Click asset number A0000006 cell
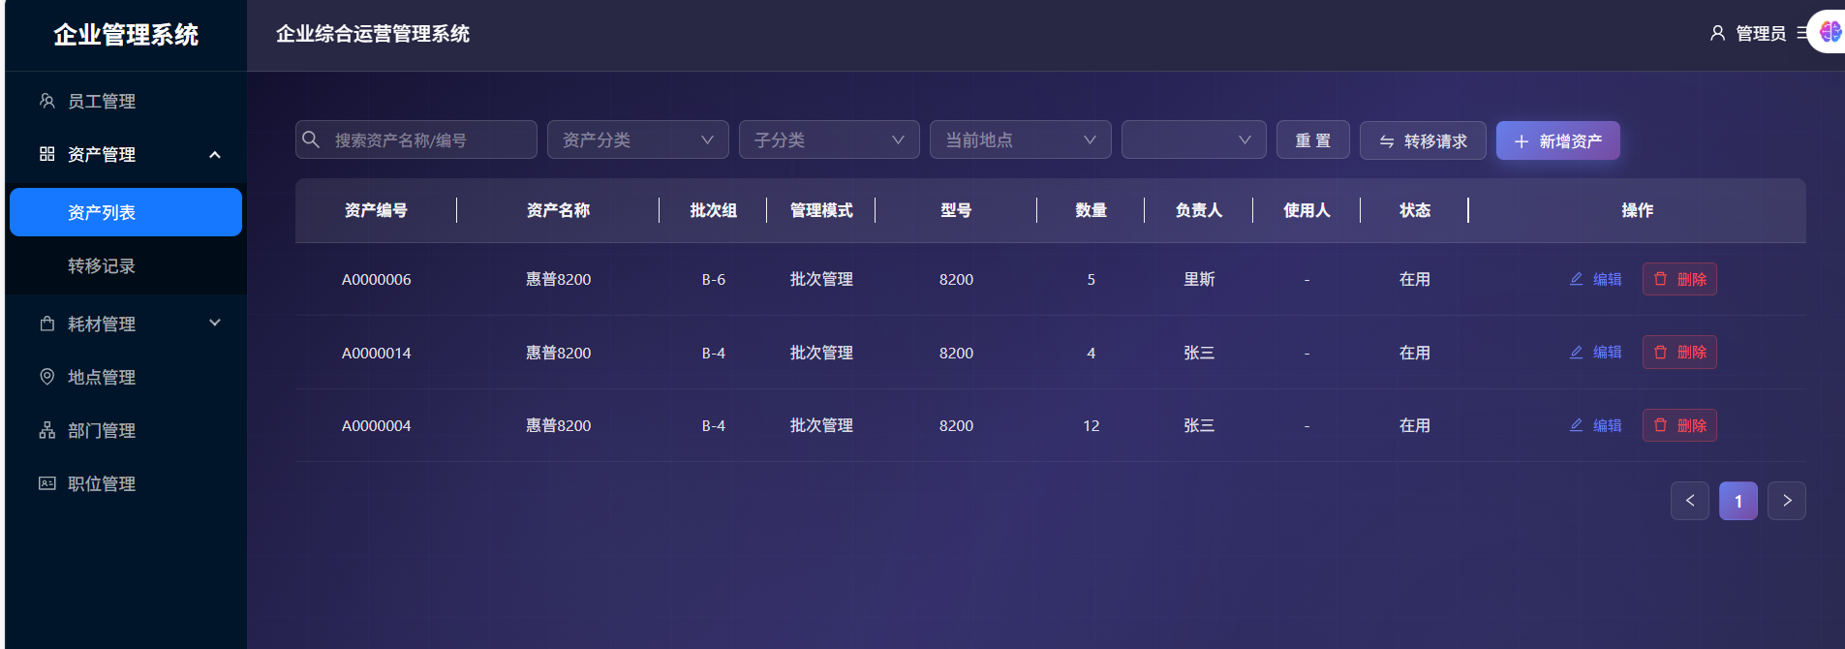This screenshot has width=1845, height=649. point(376,279)
